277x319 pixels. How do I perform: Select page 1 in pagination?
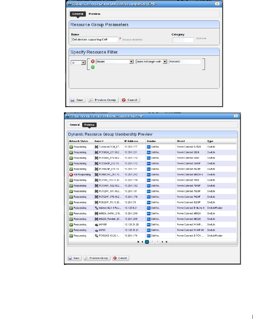click(x=147, y=242)
